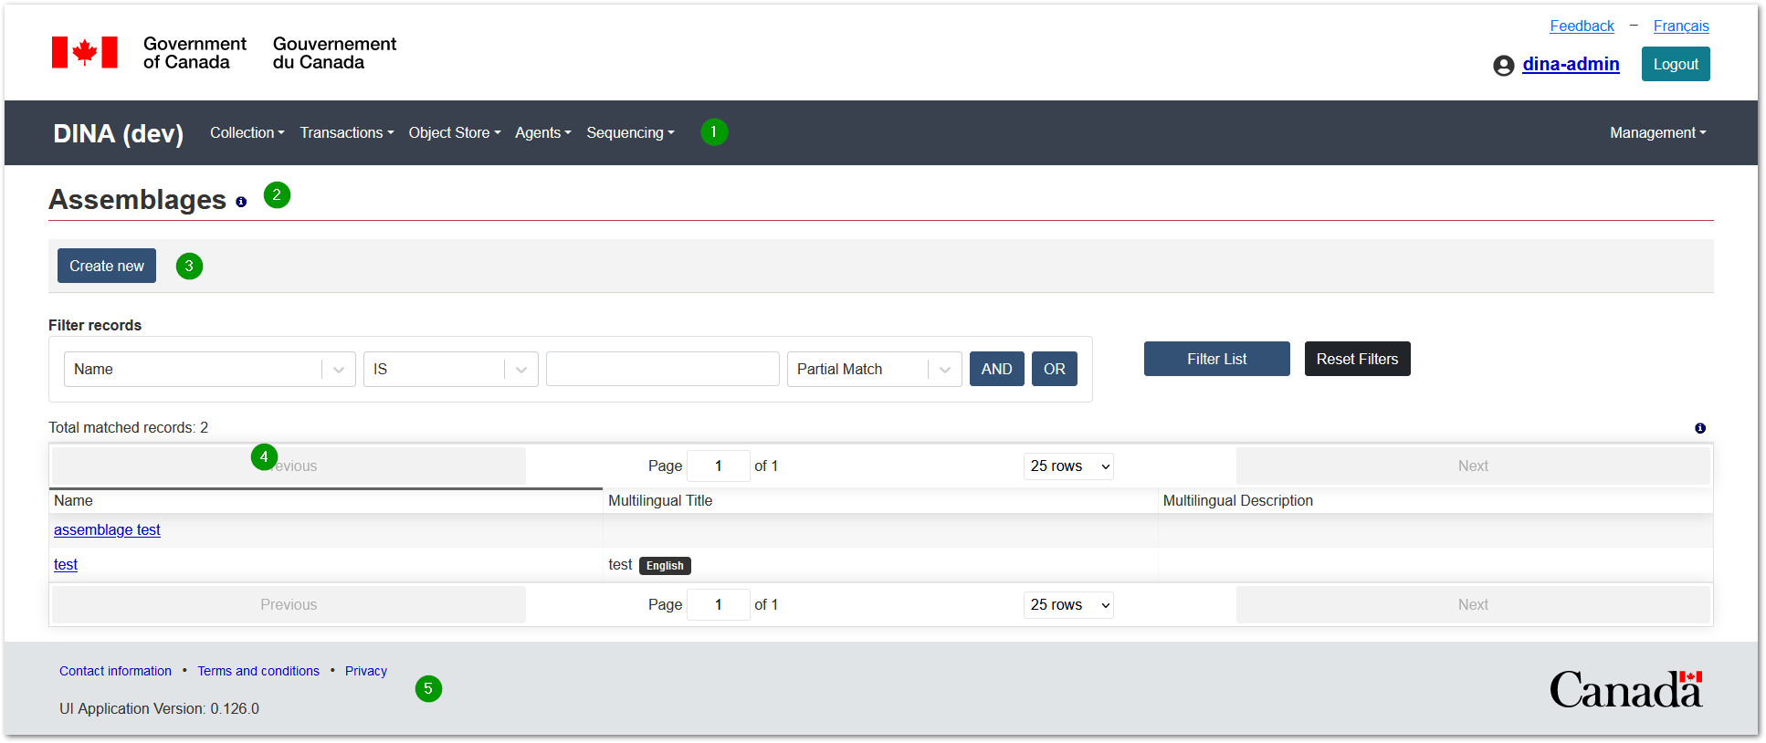
Task: Click the Assemblages info tooltip icon
Action: click(x=241, y=203)
